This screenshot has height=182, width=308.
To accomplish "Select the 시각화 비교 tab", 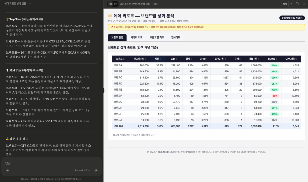I will click(136, 37).
